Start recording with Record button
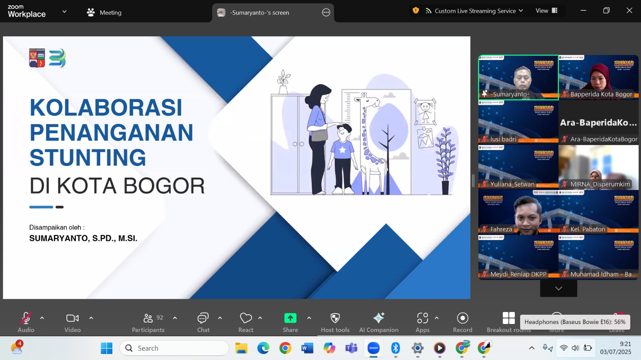The width and height of the screenshot is (641, 360). coord(462,318)
